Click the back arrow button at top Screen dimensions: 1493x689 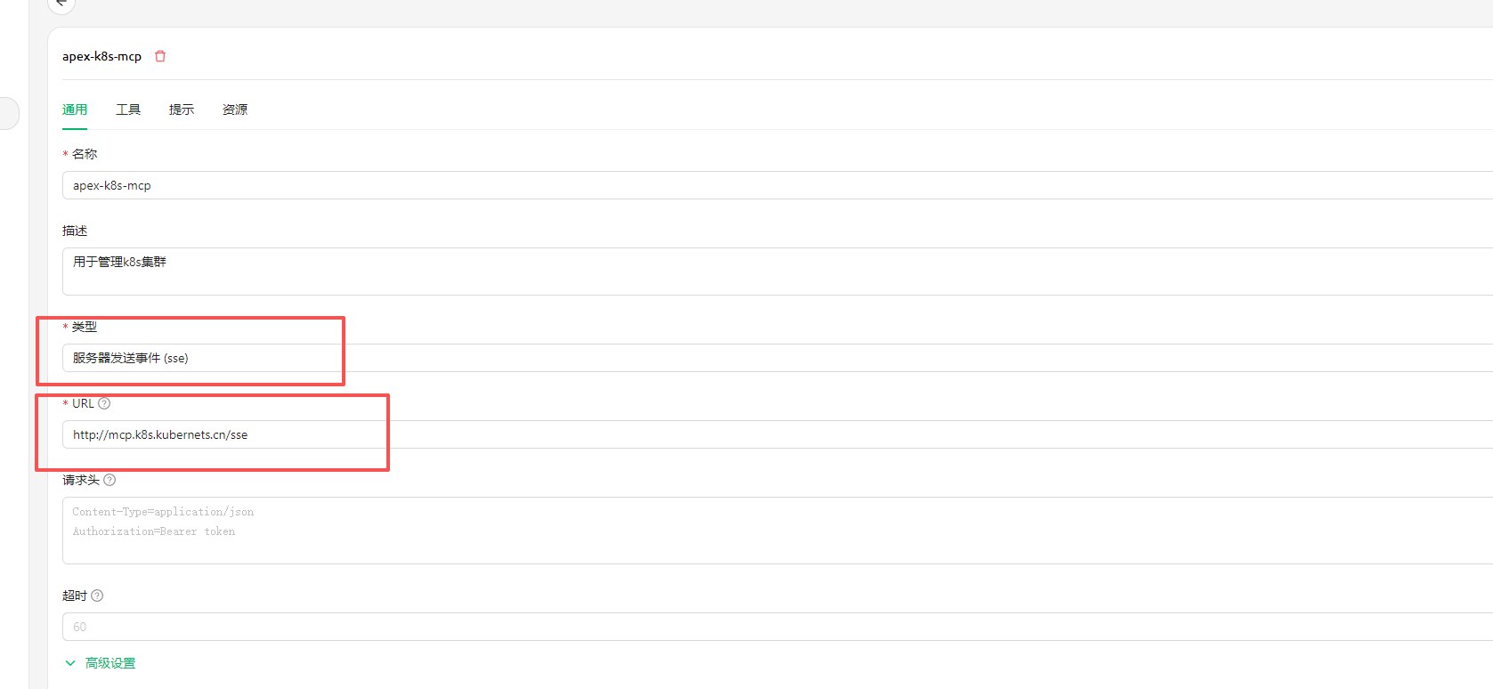coord(61,4)
